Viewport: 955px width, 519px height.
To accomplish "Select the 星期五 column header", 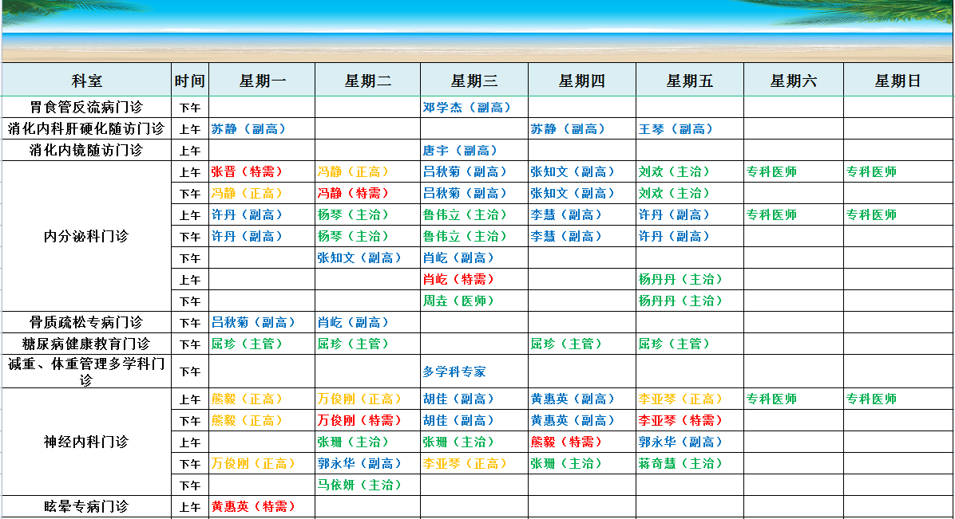I will coord(690,81).
